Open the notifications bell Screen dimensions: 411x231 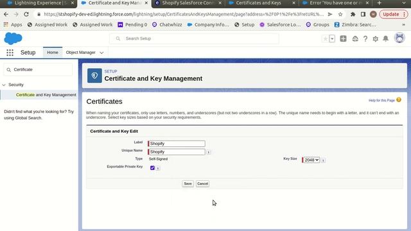coord(385,38)
